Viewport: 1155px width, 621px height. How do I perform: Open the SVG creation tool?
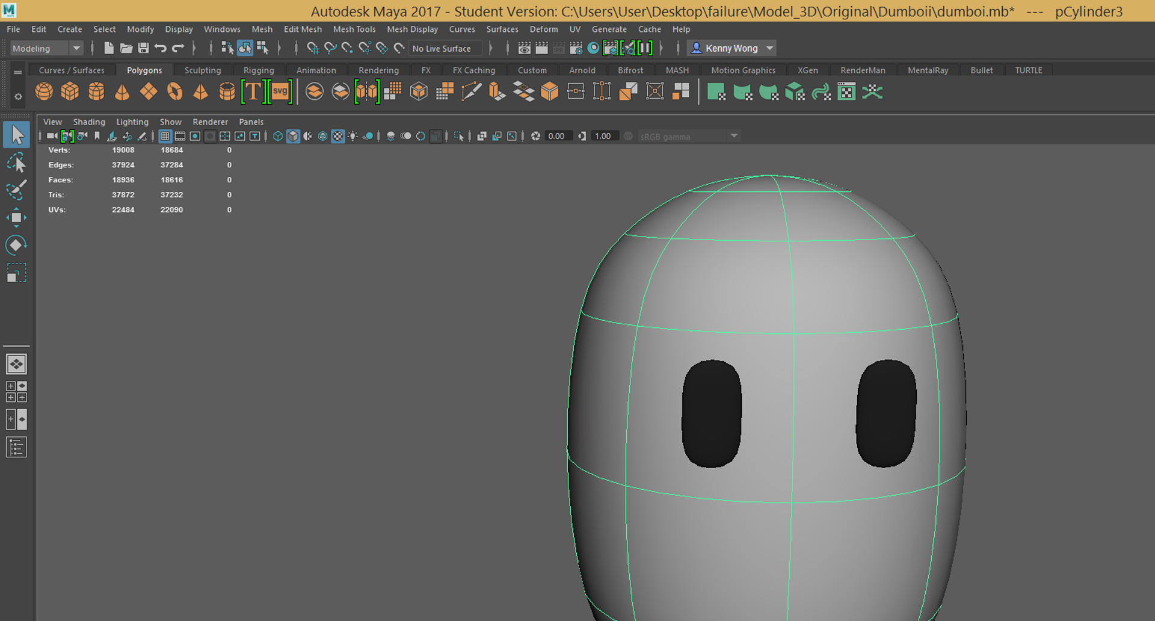(280, 91)
